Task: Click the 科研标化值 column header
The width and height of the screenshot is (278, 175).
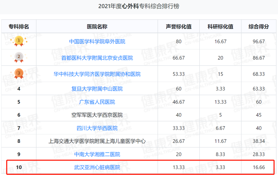Action: (x=220, y=26)
